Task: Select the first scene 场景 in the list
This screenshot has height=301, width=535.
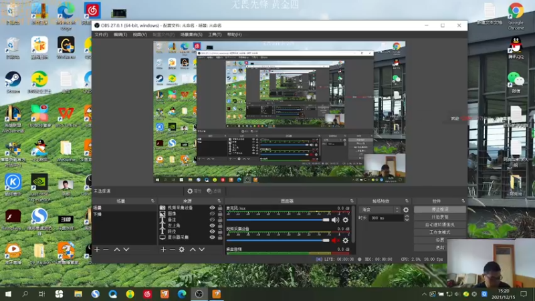Action: (124, 208)
